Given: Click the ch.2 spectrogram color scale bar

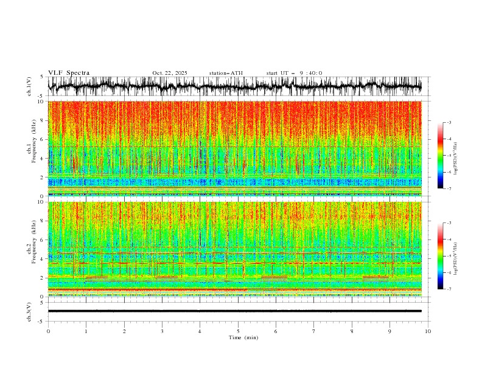Looking at the screenshot, I should pos(440,256).
